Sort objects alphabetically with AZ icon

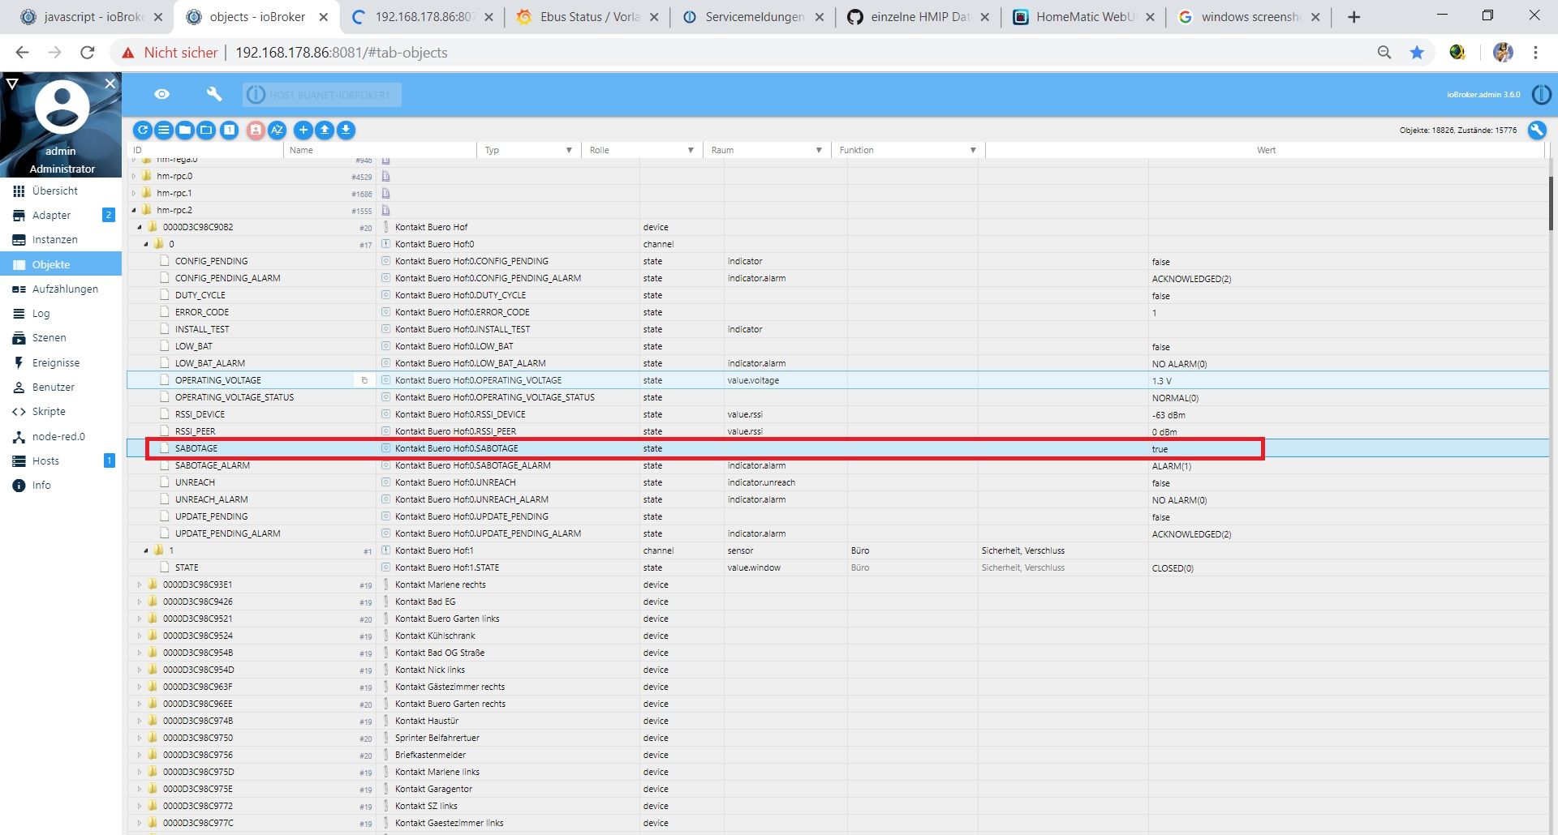(x=278, y=130)
